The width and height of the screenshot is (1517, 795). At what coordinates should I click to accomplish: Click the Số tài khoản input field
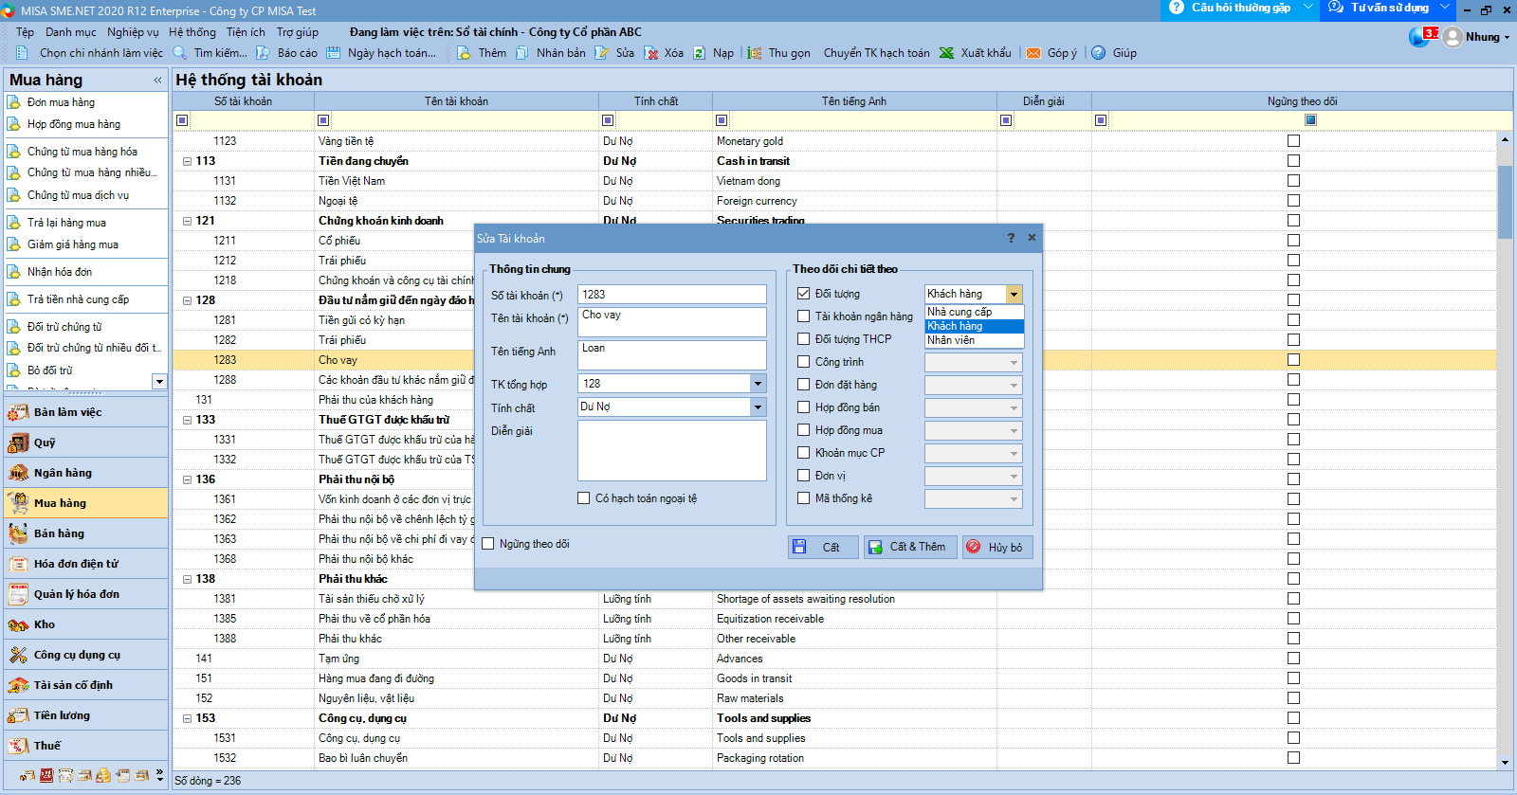[x=672, y=295]
